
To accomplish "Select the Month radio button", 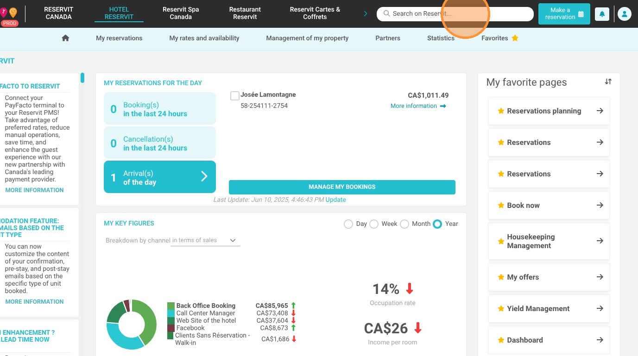I will coord(404,224).
